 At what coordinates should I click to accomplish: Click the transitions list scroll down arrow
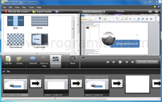tap(78, 51)
